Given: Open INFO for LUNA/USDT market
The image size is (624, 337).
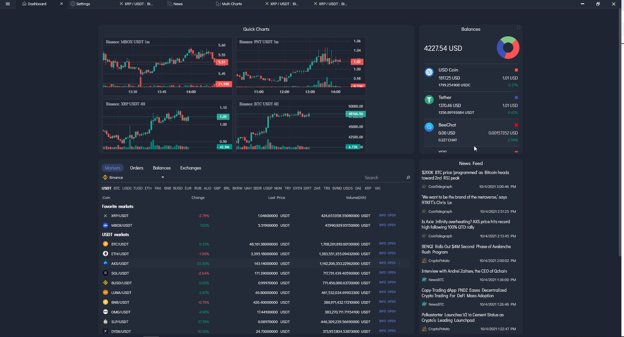Looking at the screenshot, I should (x=383, y=292).
